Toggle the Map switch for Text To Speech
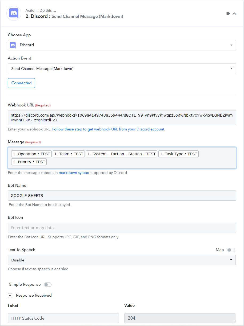 231,250
